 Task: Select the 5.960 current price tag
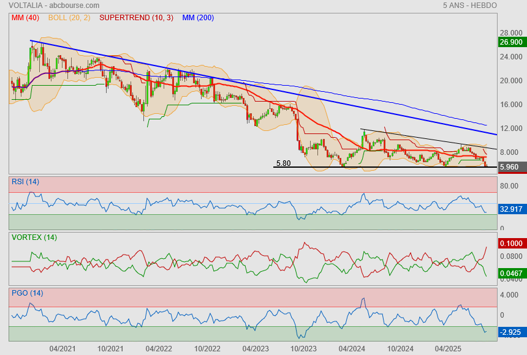pos(511,166)
